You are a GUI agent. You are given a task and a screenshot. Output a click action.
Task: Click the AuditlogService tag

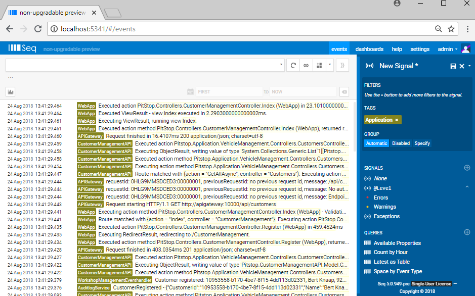click(94, 288)
